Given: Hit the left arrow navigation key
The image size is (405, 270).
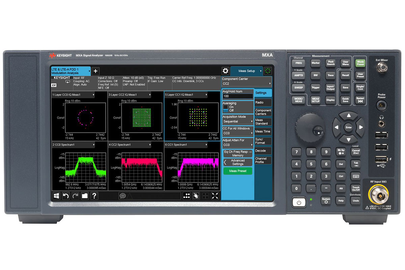Looking at the screenshot, I should pyautogui.click(x=336, y=127).
